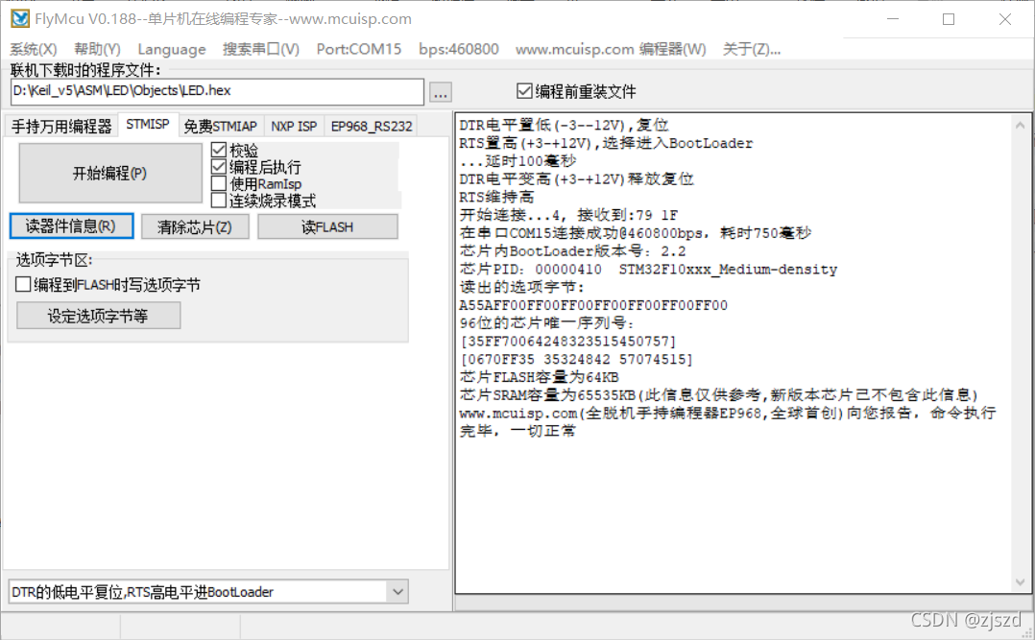Click log line 芯片内BootLoader版本号: 2.2

[573, 251]
